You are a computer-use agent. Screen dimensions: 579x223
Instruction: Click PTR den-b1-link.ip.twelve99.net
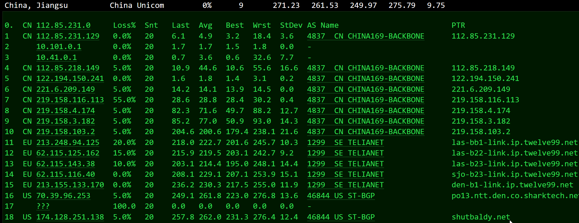click(x=512, y=185)
